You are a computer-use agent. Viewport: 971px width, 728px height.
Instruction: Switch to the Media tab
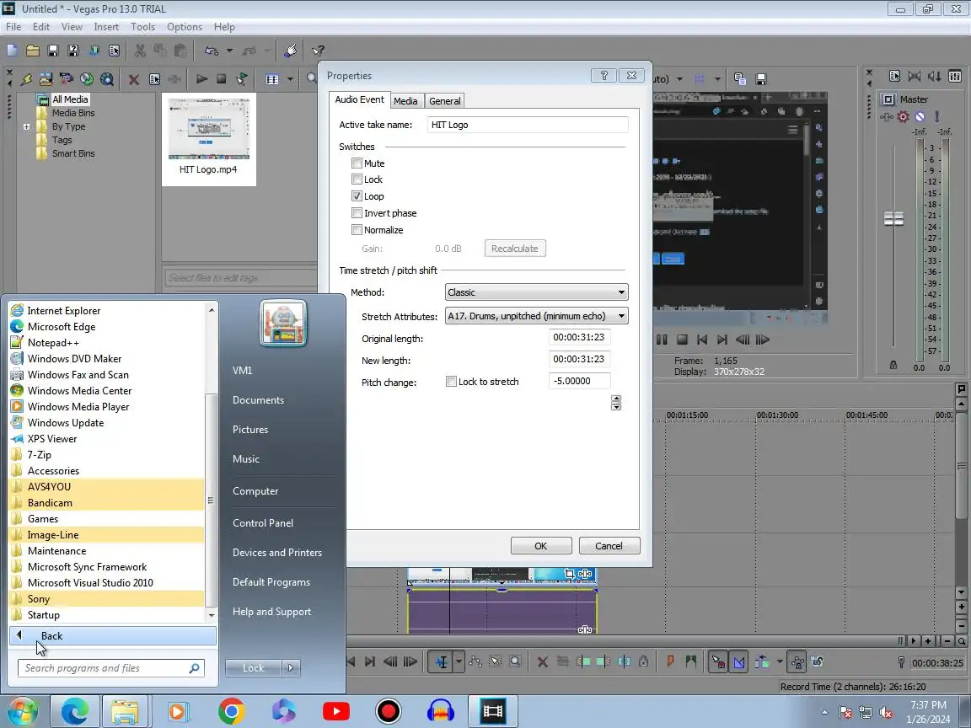(x=405, y=101)
